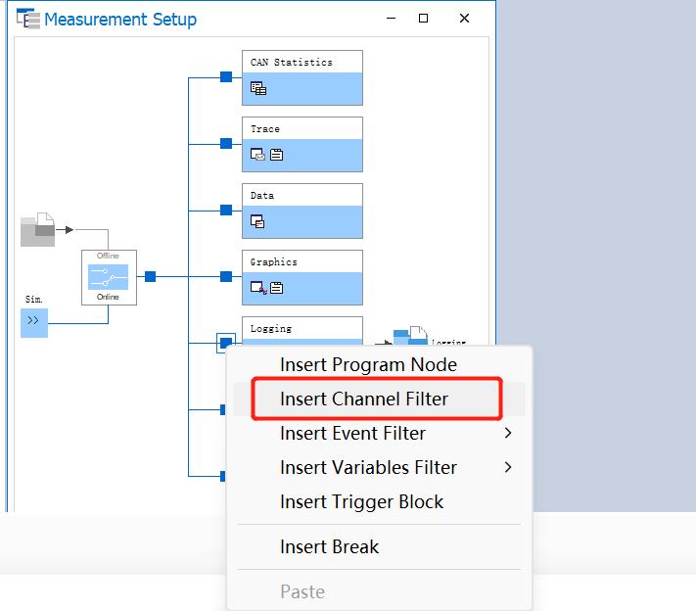Choose Insert Trigger Block option
This screenshot has height=611, width=696.
pyautogui.click(x=361, y=501)
